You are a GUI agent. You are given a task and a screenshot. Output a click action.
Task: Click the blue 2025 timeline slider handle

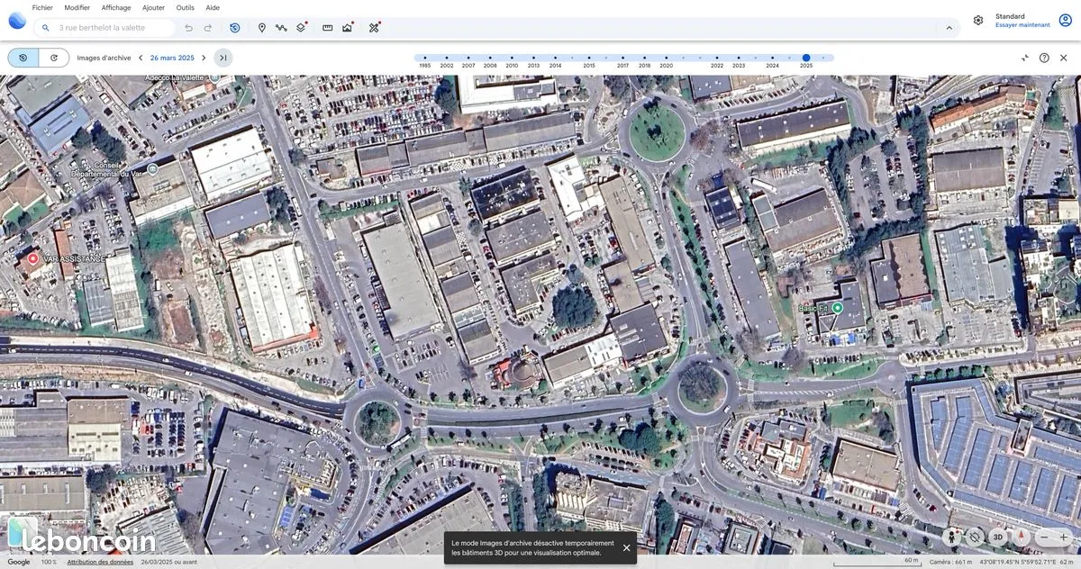806,58
